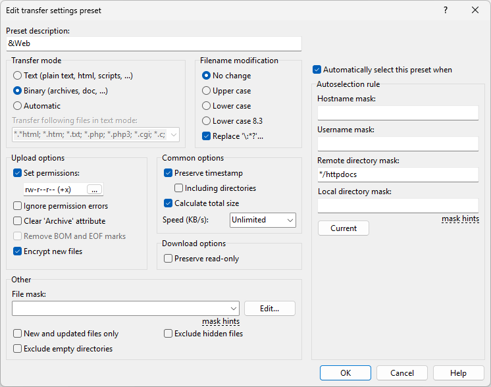Select Upper case filename modification
This screenshot has height=387, width=491.
pyautogui.click(x=207, y=91)
